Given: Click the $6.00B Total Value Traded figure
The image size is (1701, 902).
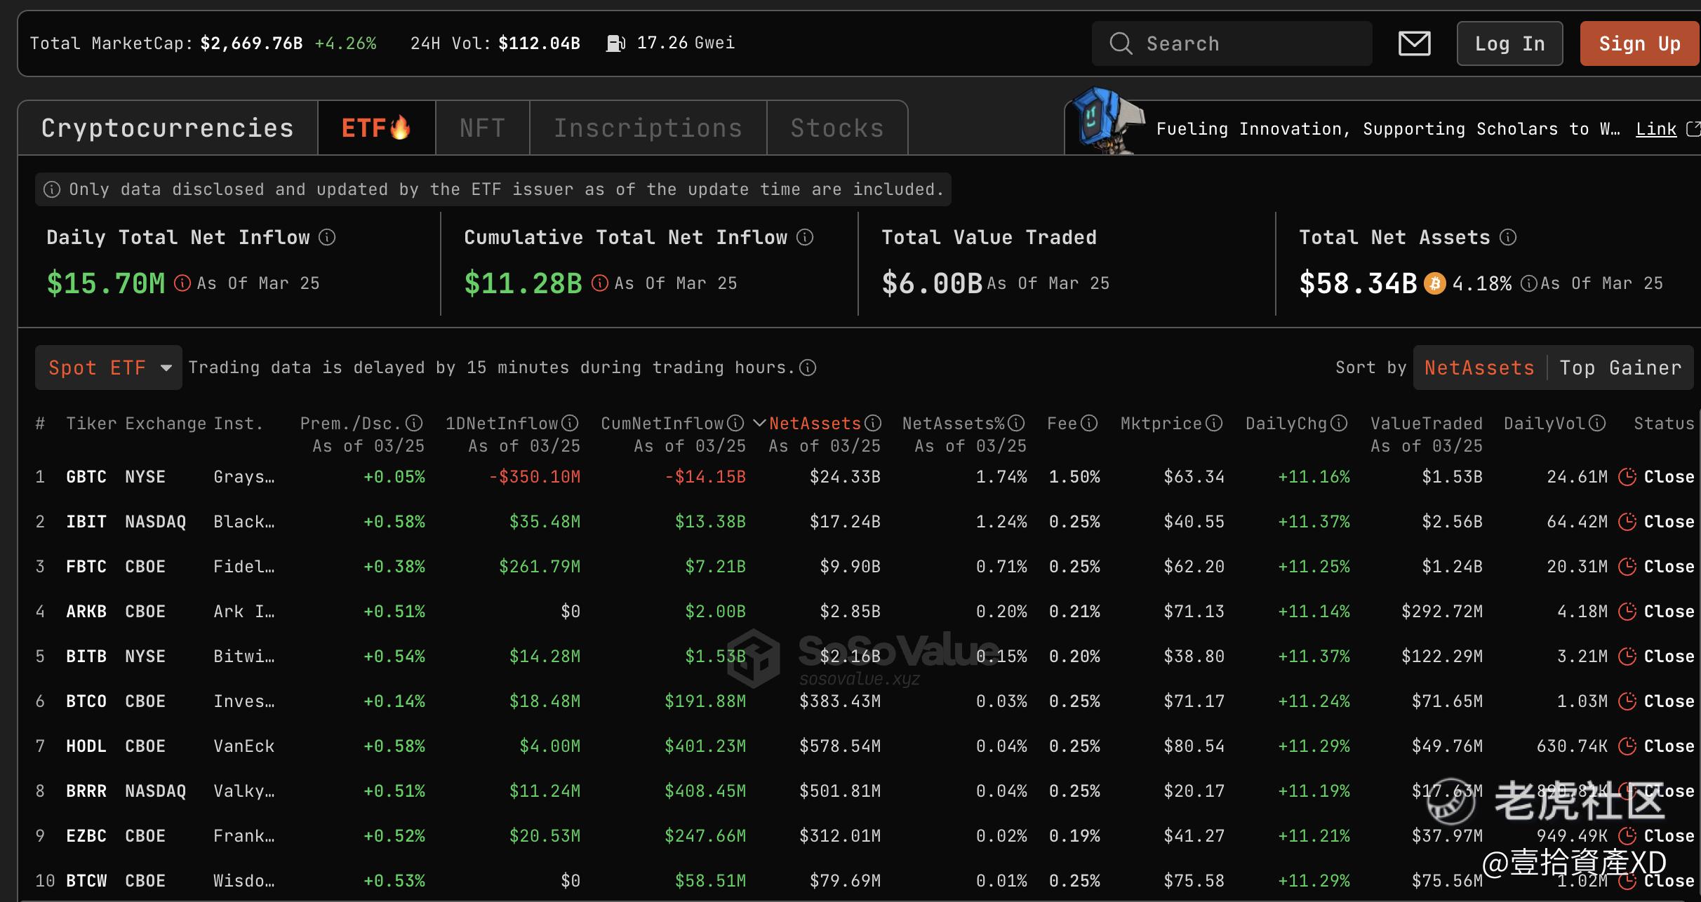Looking at the screenshot, I should (932, 283).
